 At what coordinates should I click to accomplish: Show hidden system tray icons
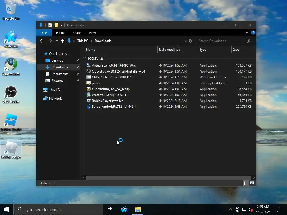click(x=231, y=209)
